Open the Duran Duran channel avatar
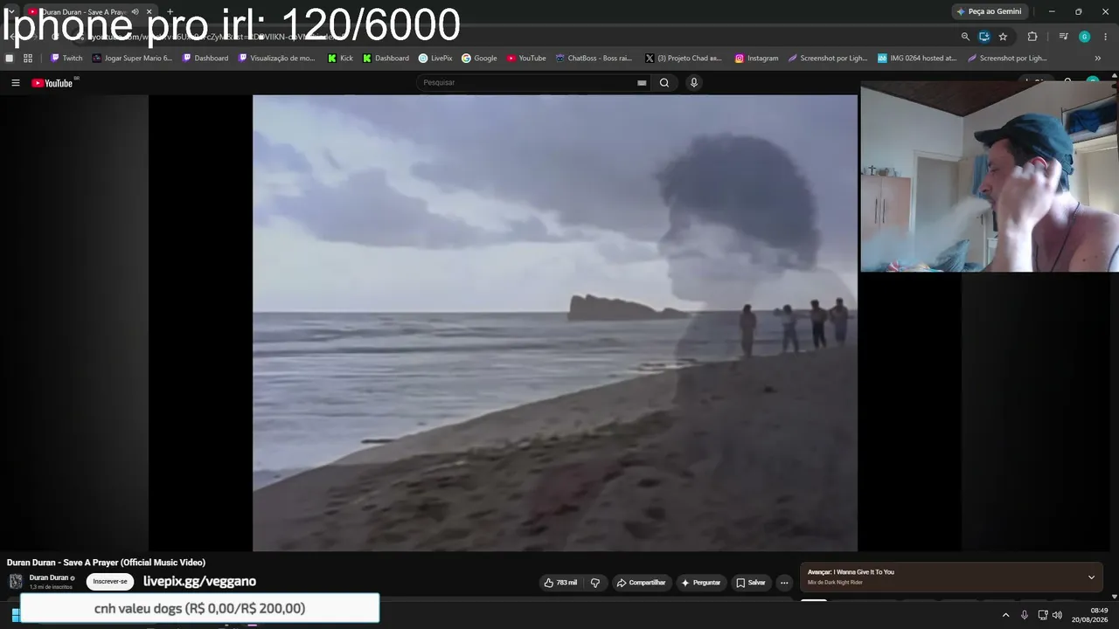 click(x=16, y=582)
